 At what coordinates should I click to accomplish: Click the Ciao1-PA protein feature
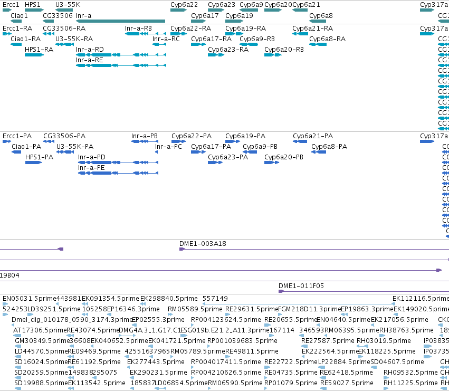(16, 152)
